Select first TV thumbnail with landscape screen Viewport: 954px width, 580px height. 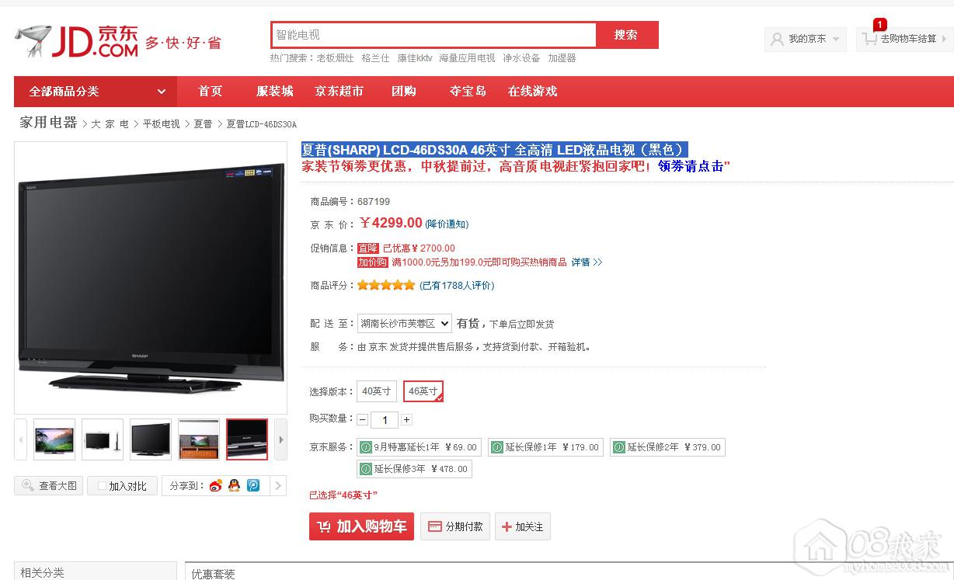point(54,439)
